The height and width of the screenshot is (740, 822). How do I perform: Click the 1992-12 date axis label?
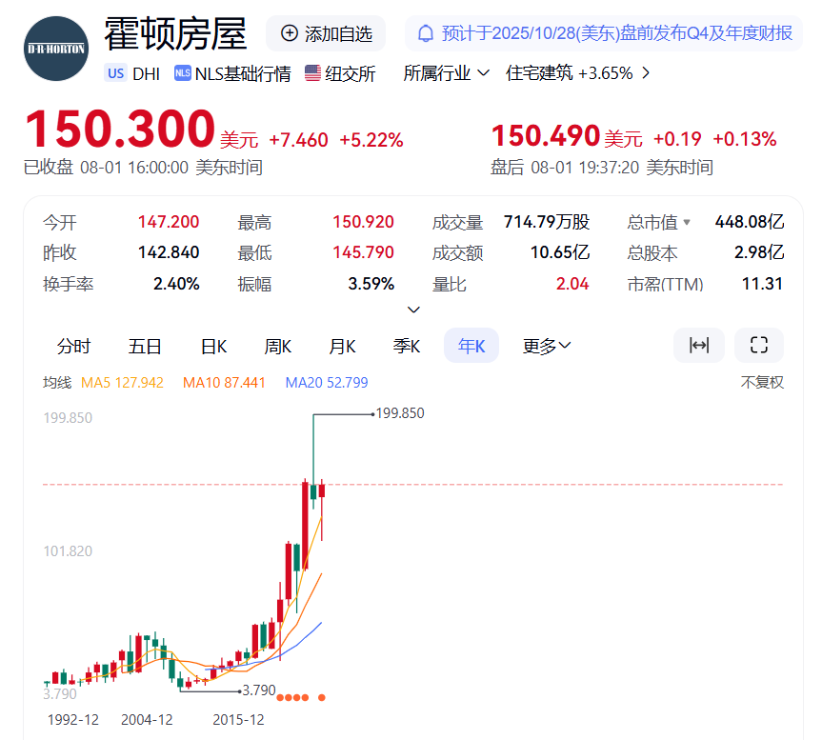tap(73, 720)
